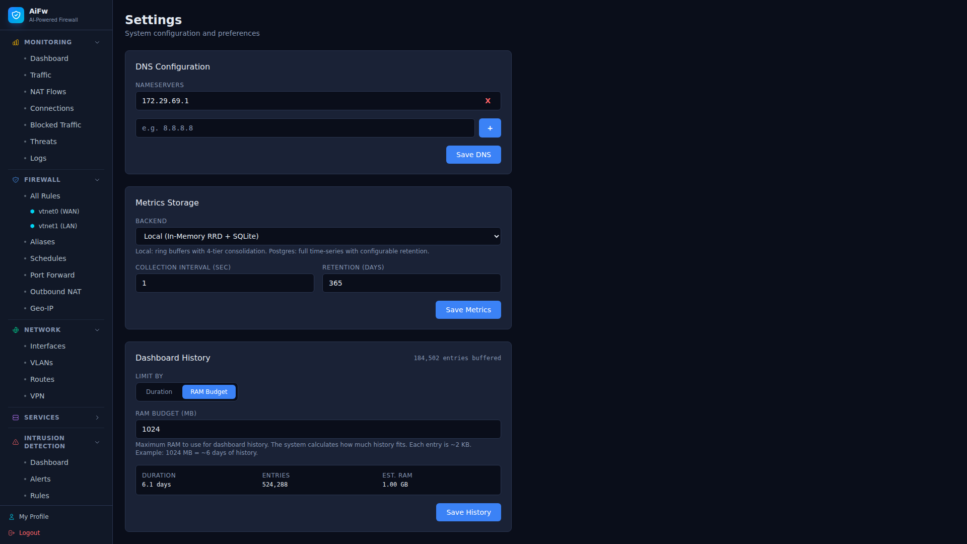Image resolution: width=967 pixels, height=544 pixels.
Task: Open Outbound NAT page
Action: [56, 292]
